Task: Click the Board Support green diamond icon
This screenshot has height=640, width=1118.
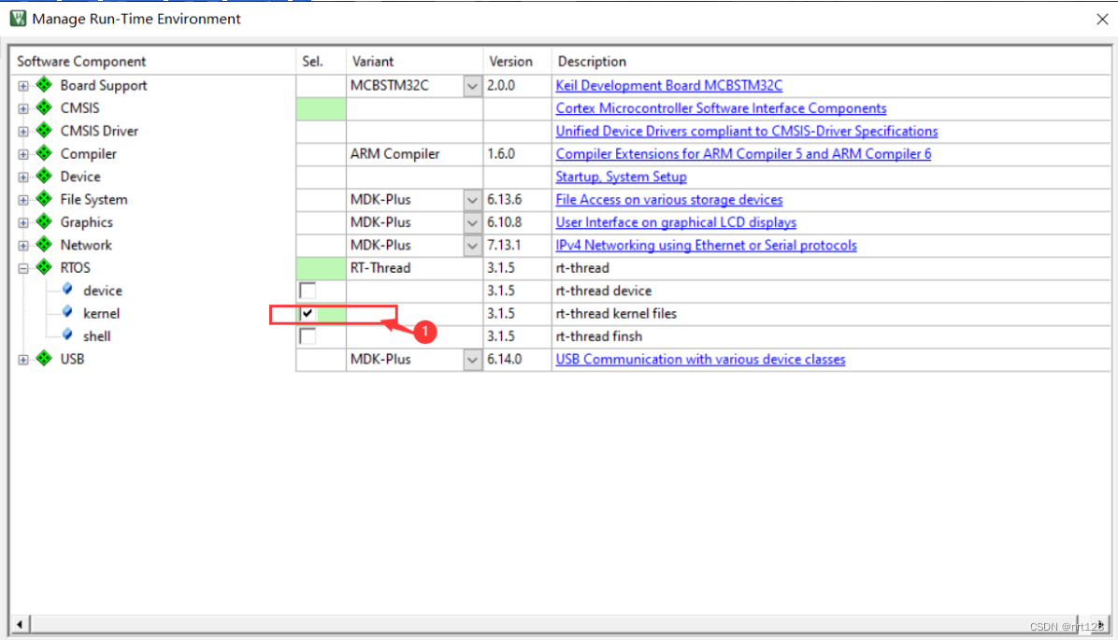Action: point(44,85)
